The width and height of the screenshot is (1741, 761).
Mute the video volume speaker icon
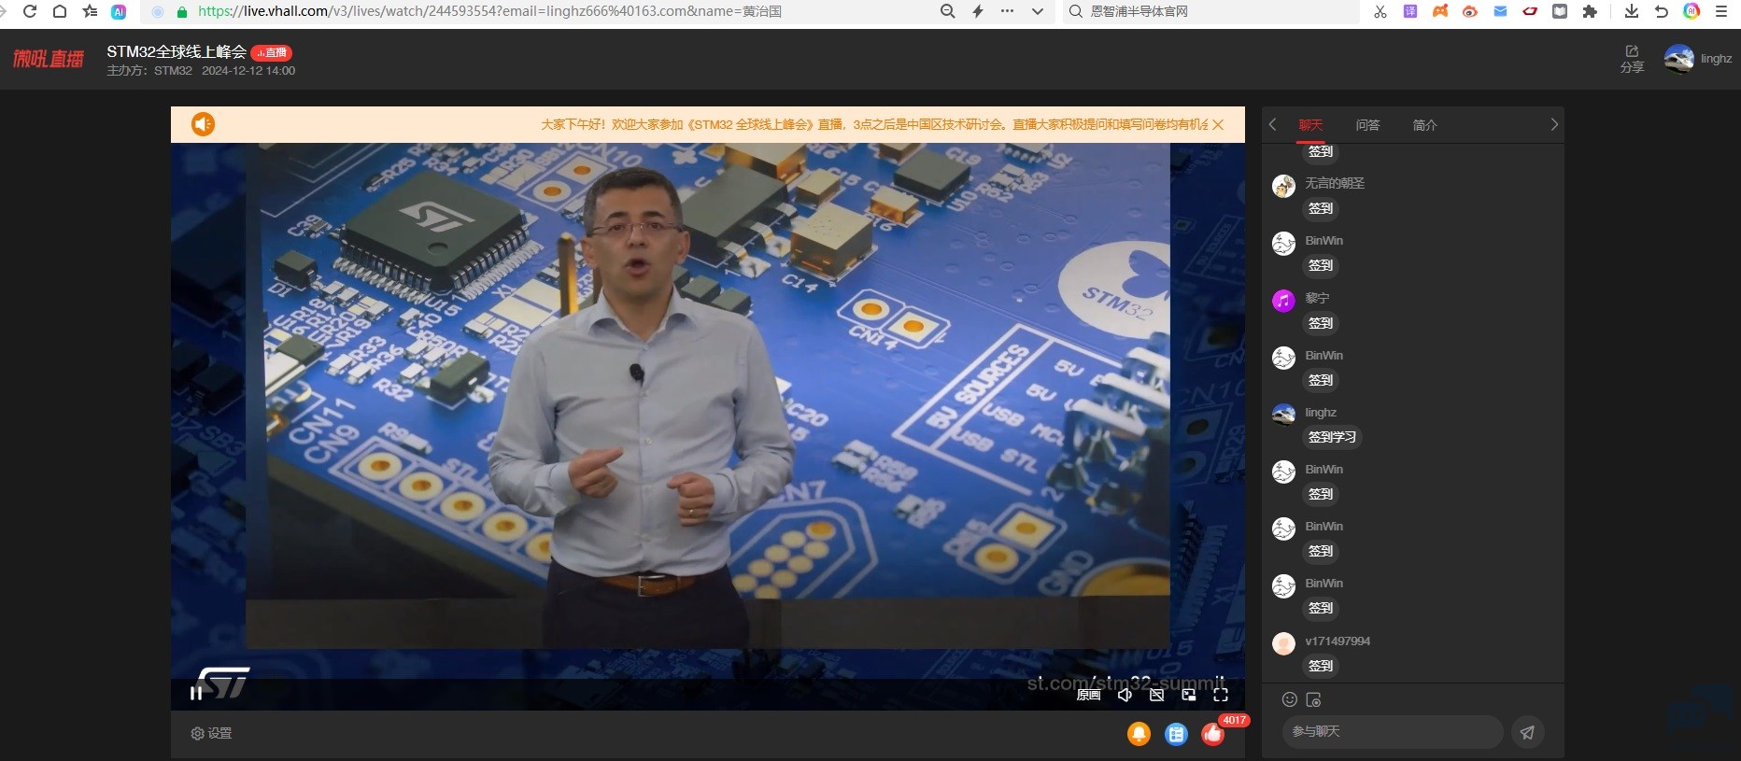tap(1125, 695)
